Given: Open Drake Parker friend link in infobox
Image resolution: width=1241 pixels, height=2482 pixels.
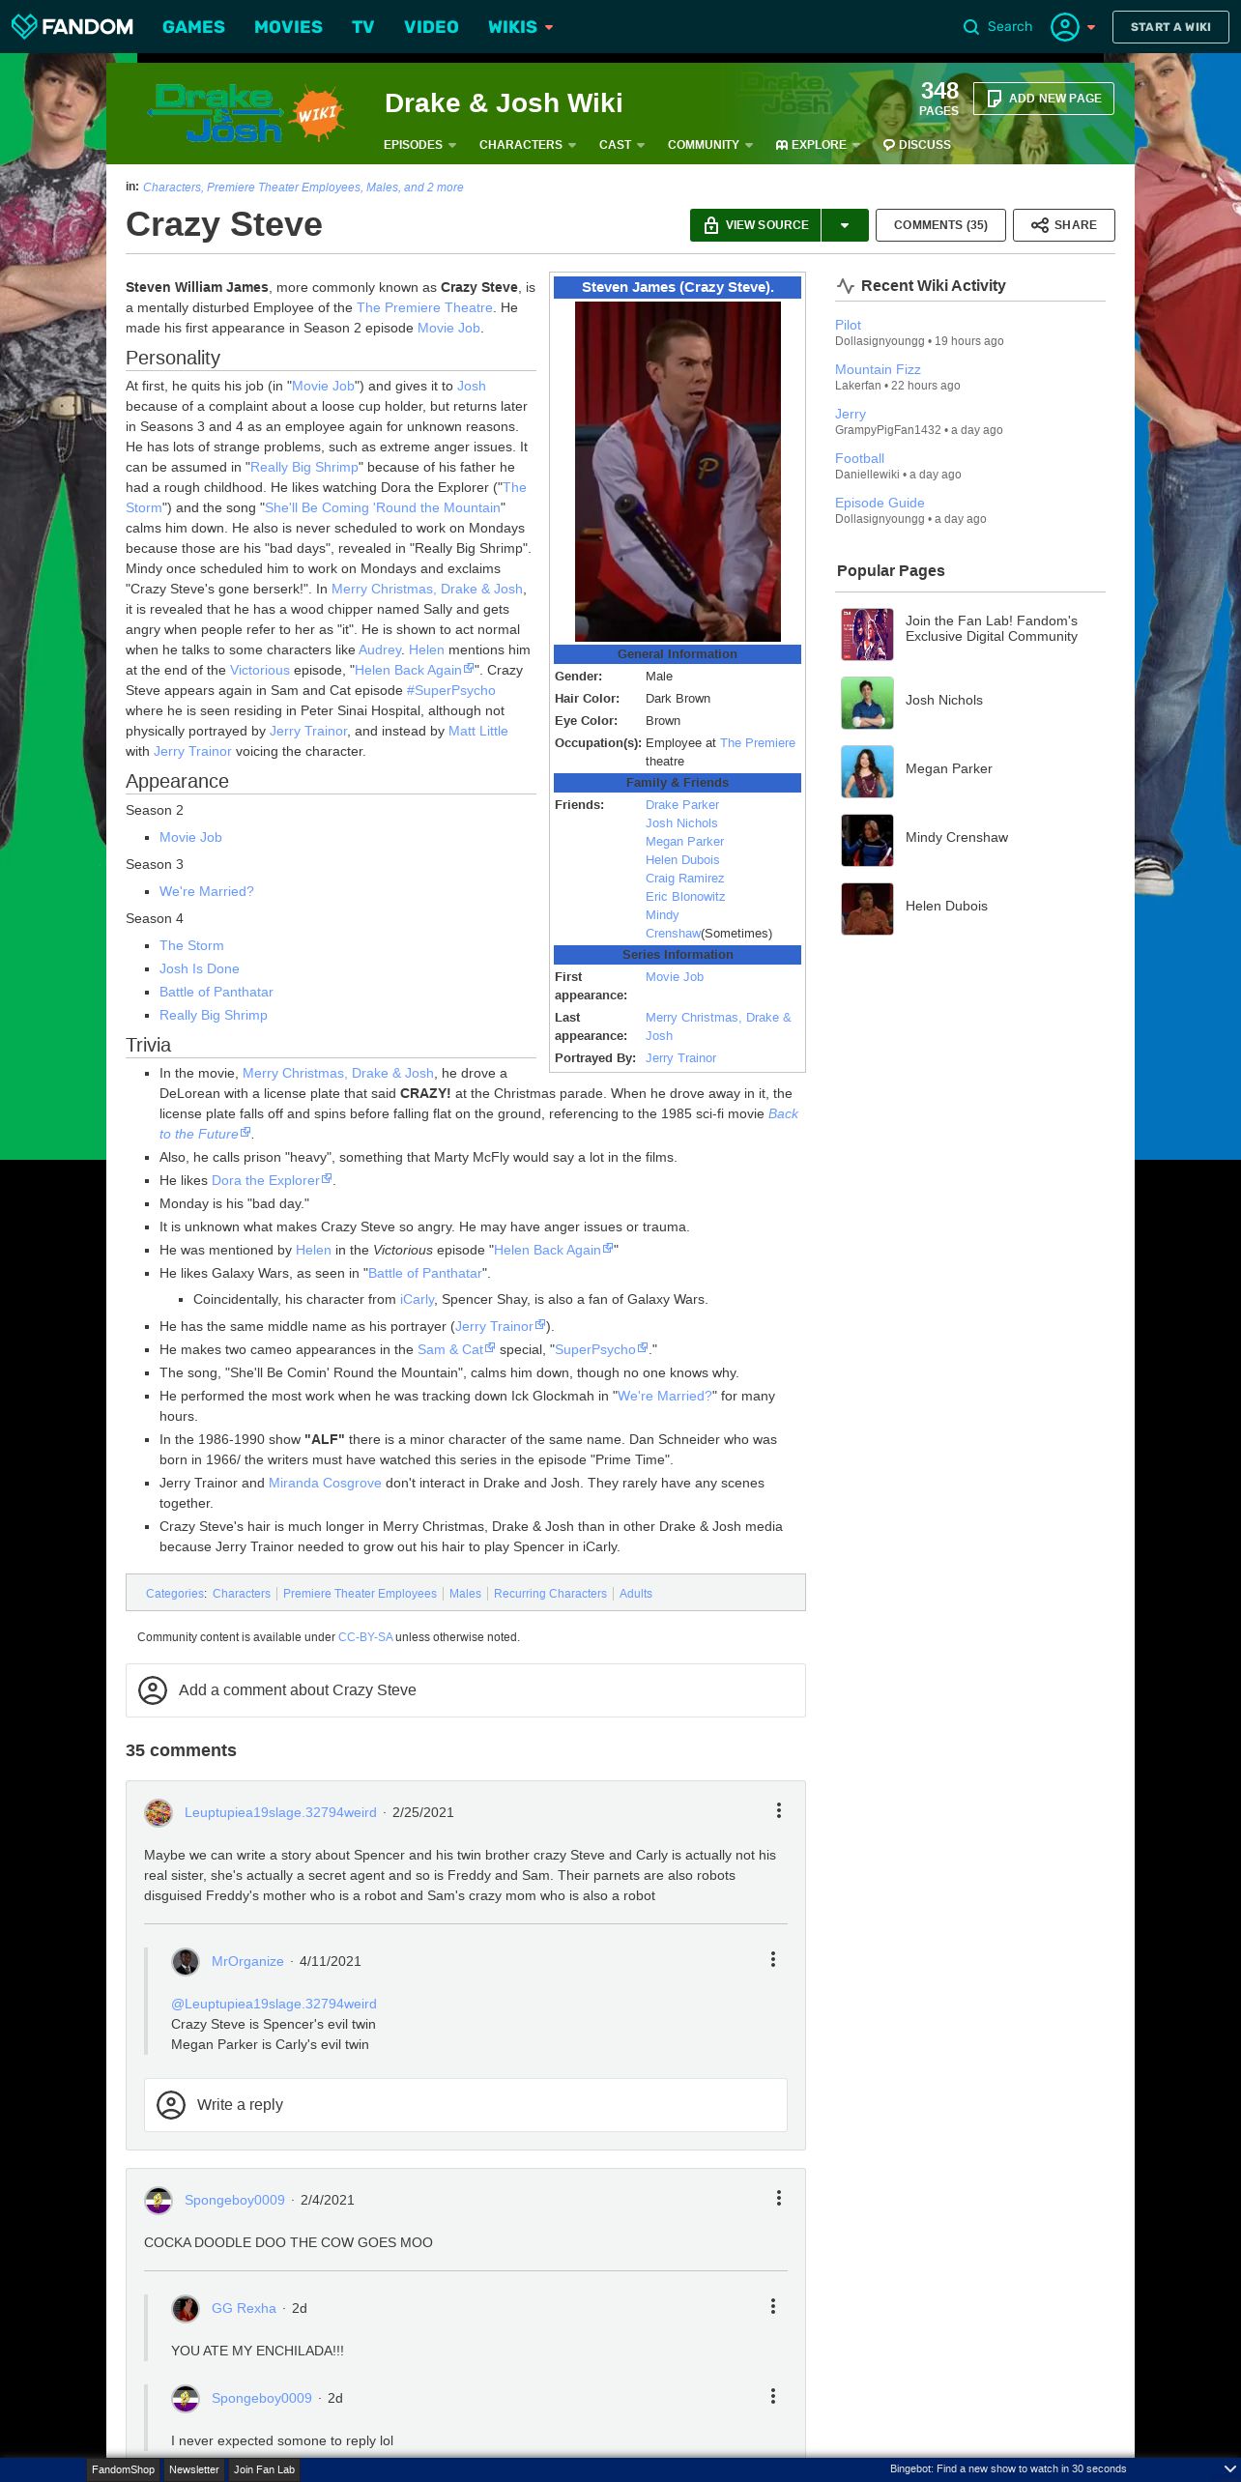Looking at the screenshot, I should coord(682,805).
